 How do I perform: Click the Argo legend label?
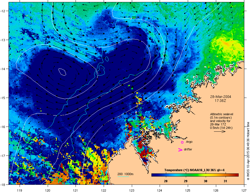(x=189, y=142)
